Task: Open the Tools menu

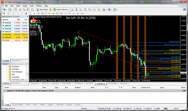Action: coord(32,6)
